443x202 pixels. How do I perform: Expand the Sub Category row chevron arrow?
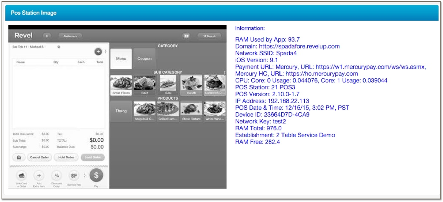click(x=224, y=72)
